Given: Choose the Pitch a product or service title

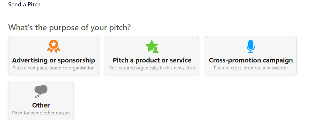Looking at the screenshot, I should [x=152, y=60].
